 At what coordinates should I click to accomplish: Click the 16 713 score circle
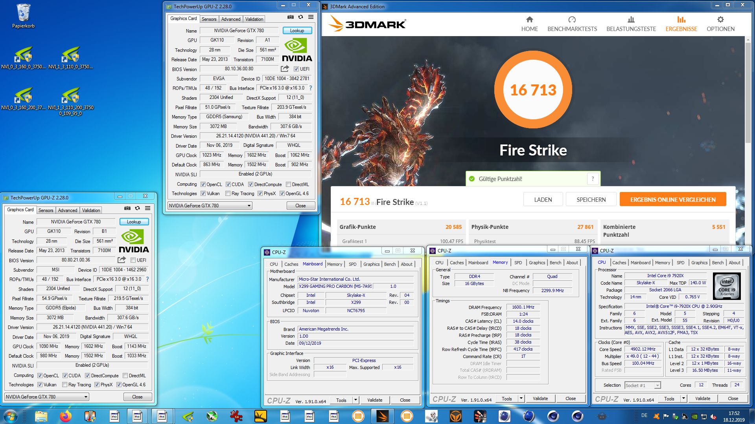[533, 90]
